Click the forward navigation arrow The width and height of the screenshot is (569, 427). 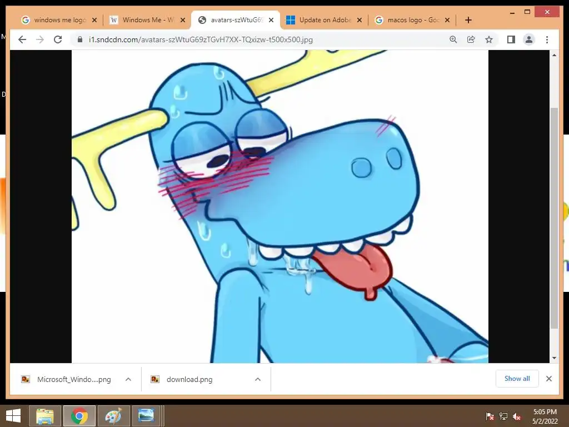(40, 39)
